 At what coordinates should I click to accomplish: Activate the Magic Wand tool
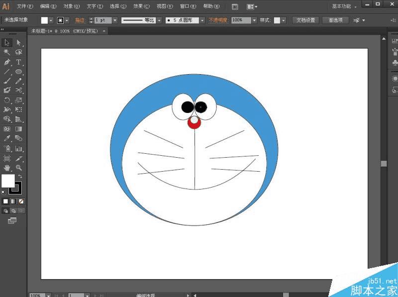point(7,52)
